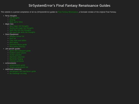Click the Party thoughts section heading
The height and width of the screenshot is (104, 139).
11,16
